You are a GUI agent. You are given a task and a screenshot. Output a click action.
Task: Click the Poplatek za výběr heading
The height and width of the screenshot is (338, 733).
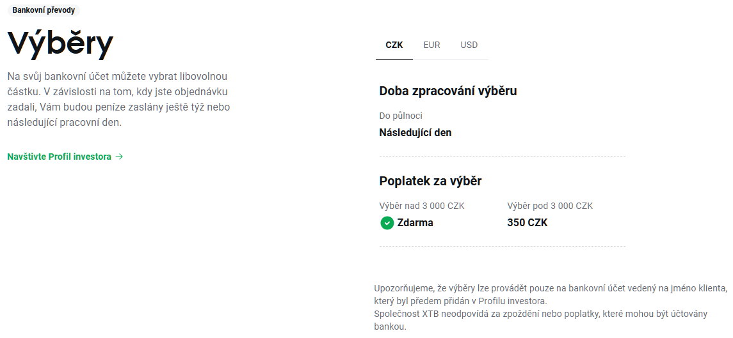(430, 181)
